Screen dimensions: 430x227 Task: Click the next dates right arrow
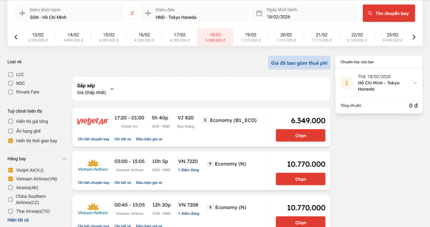point(414,37)
